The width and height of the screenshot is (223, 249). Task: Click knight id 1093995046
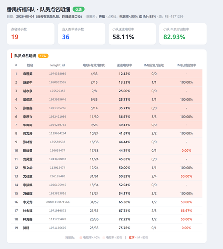(58, 99)
